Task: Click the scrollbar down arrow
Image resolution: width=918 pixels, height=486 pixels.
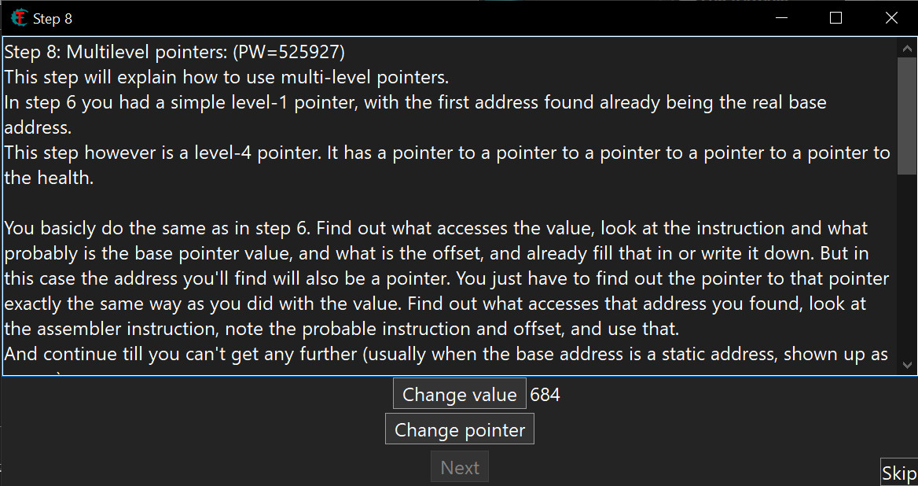Action: click(906, 365)
